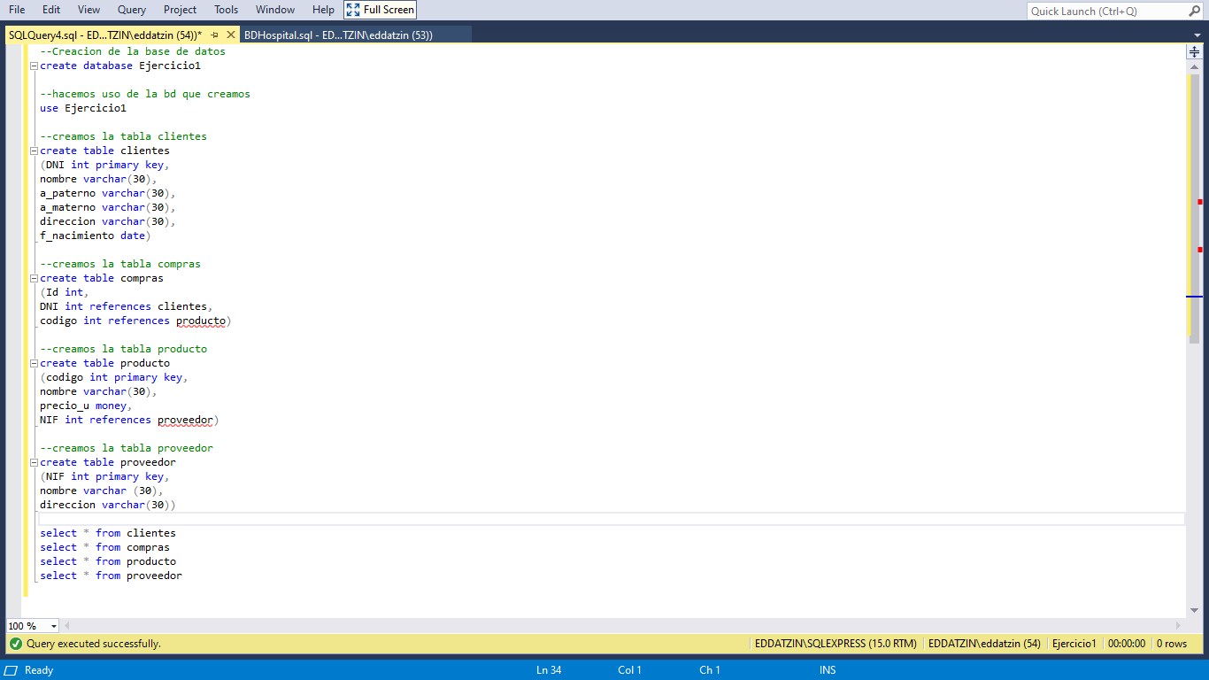This screenshot has width=1209, height=680.
Task: Click the horizontal scrollbar right arrow
Action: tap(1178, 626)
